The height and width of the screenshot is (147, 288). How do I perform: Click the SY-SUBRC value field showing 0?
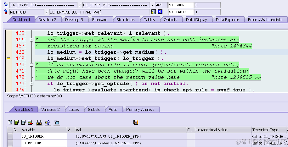(207, 5)
